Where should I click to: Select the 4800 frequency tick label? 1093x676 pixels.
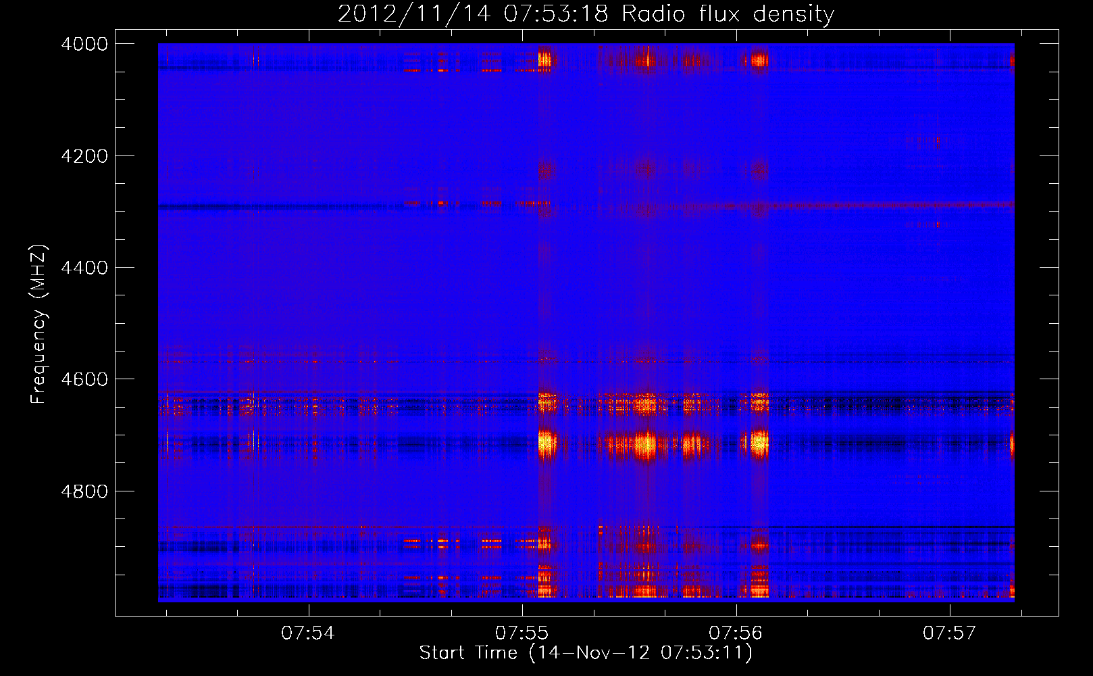point(84,491)
